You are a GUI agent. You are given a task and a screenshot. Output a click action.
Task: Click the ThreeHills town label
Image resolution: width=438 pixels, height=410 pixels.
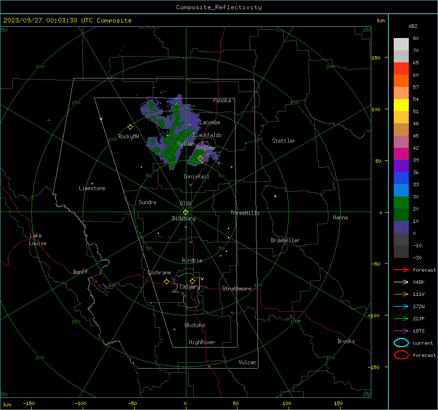(245, 213)
